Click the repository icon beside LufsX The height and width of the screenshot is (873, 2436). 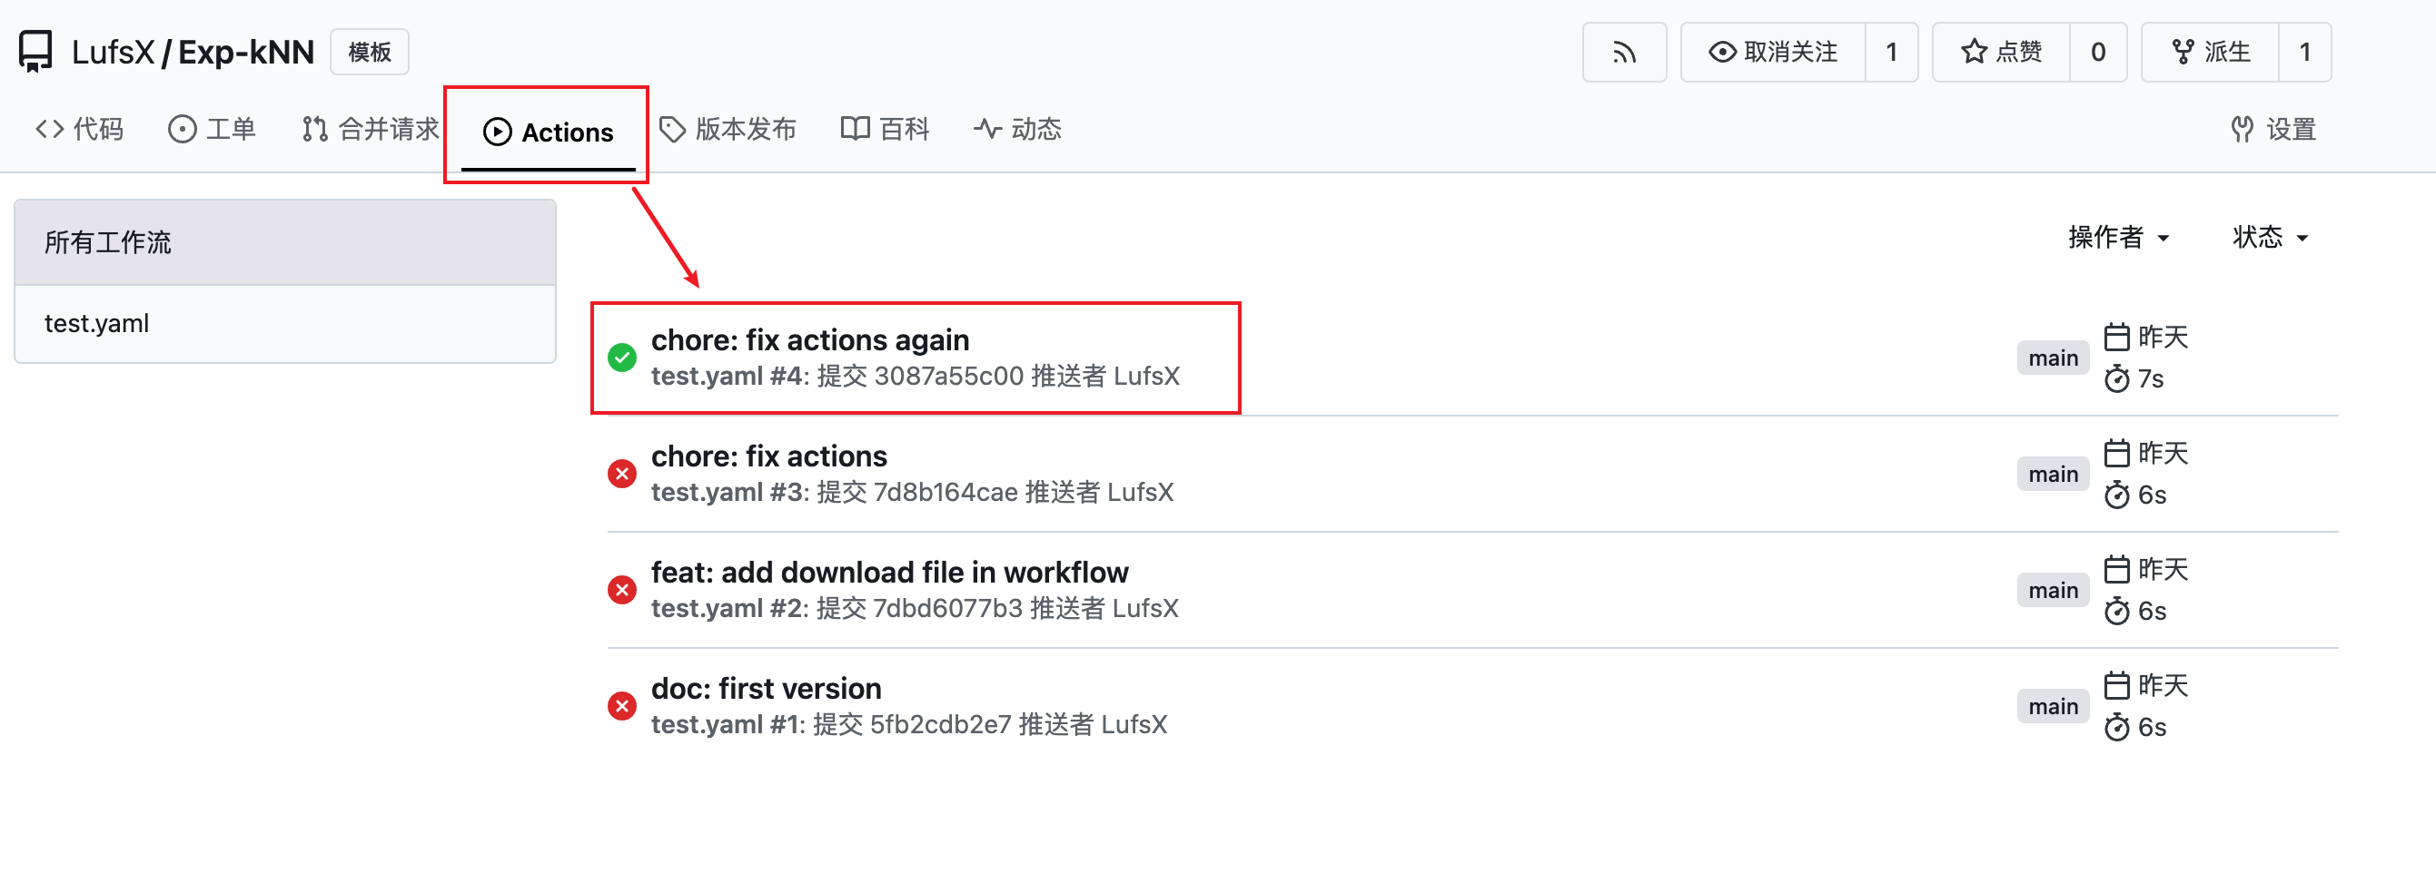[x=36, y=52]
